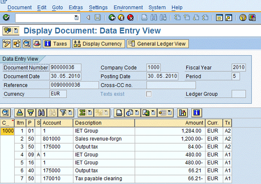Open the filter options dropdown in grid toolbar
This screenshot has width=261, height=184.
[x=69, y=113]
